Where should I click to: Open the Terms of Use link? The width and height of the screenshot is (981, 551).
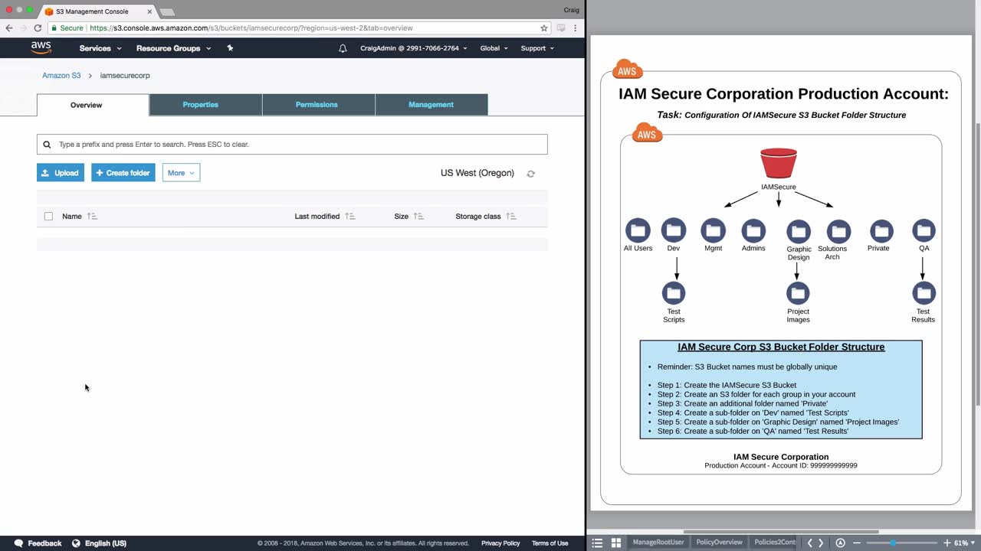pyautogui.click(x=550, y=543)
